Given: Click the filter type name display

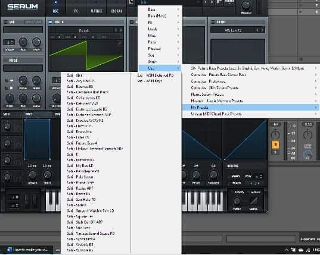Looking at the screenshot, I should point(233,30).
